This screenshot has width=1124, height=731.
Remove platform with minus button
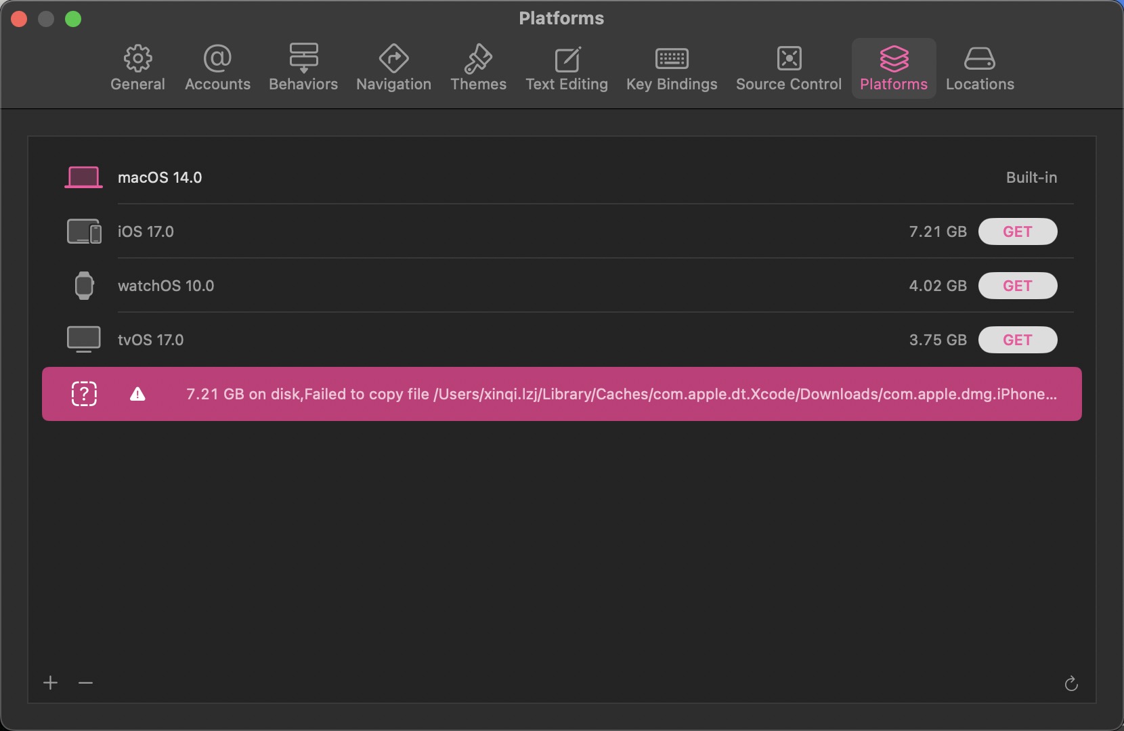pos(85,683)
